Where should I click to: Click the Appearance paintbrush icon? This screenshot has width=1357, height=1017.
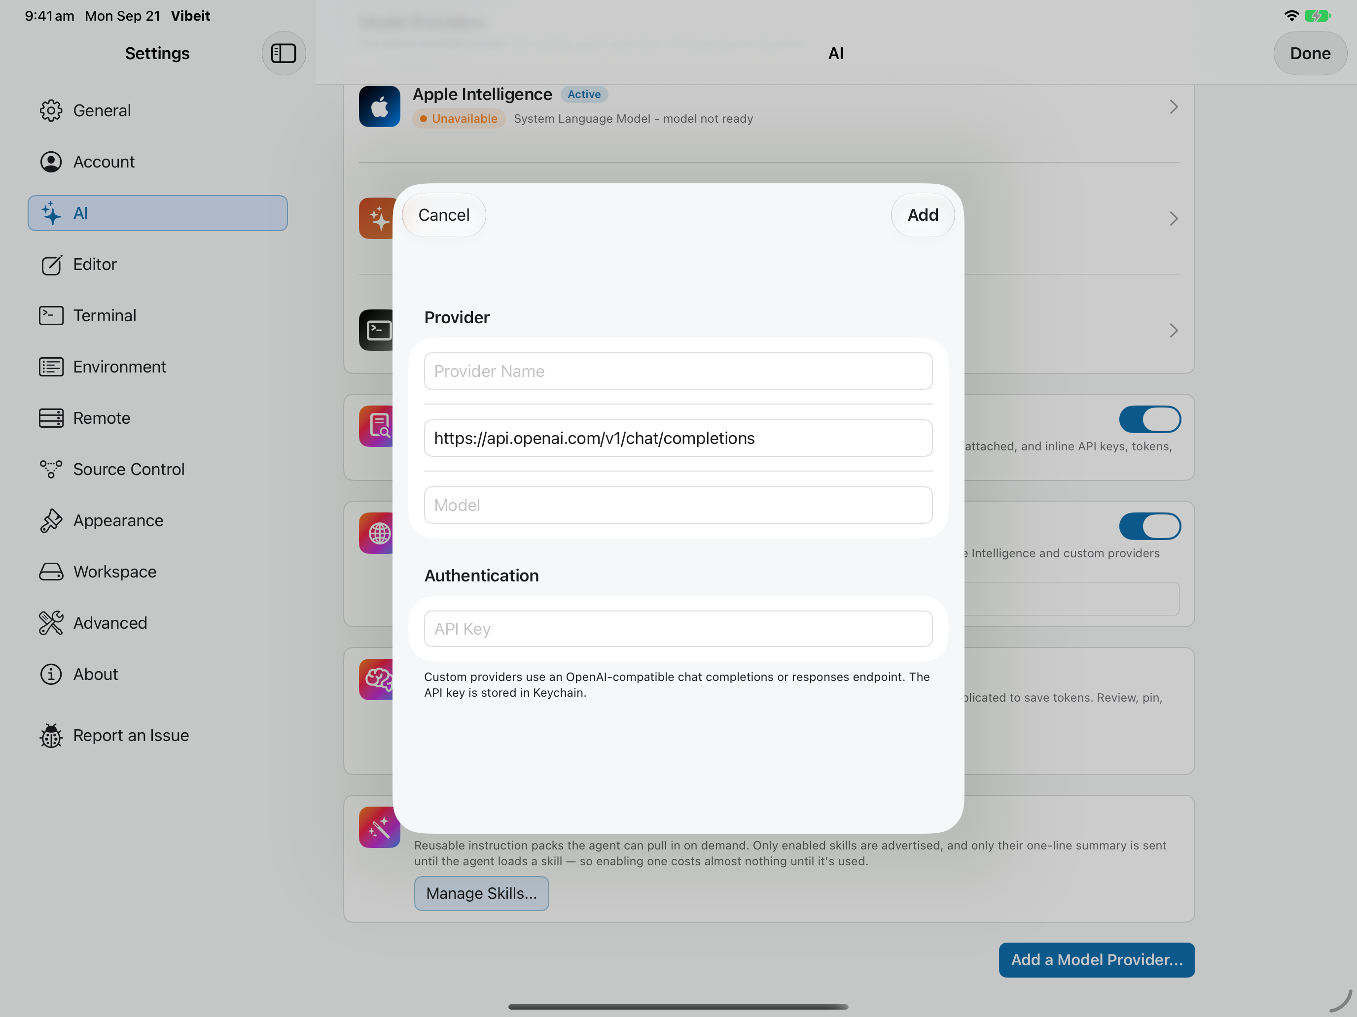[51, 520]
